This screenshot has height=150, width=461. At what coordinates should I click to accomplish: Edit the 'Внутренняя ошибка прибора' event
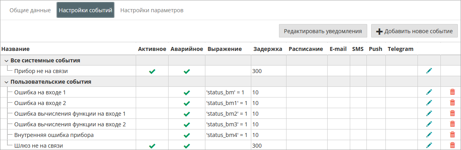coord(429,135)
